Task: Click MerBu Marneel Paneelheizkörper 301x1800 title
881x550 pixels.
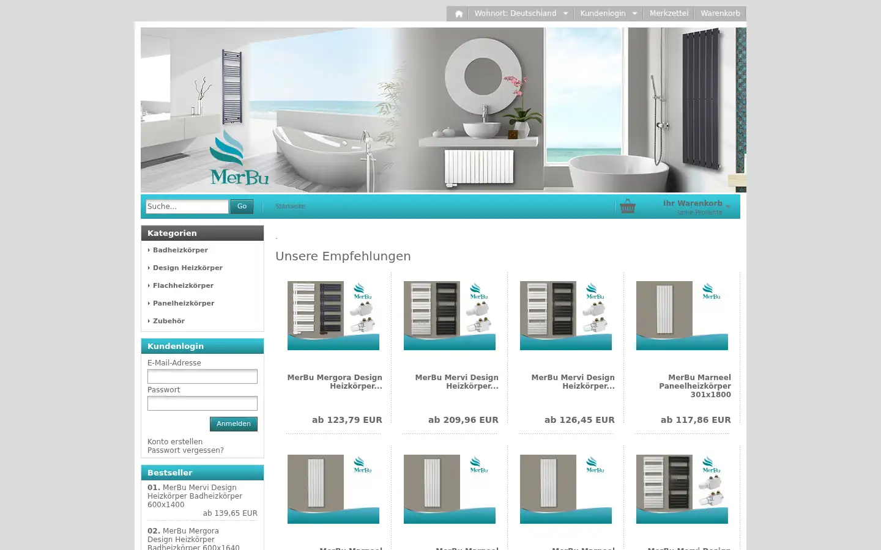Action: point(695,386)
